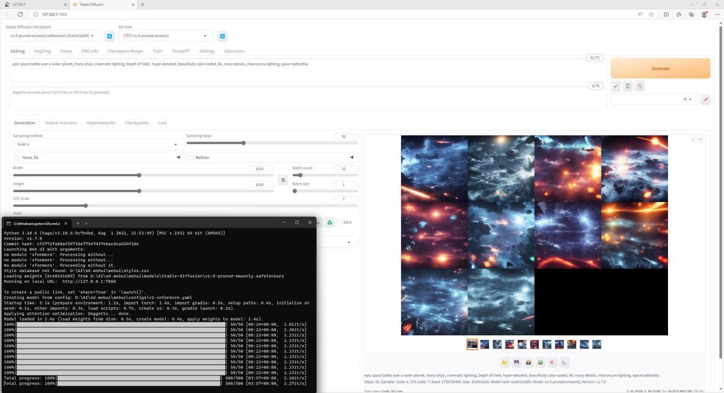The height and width of the screenshot is (393, 724).
Task: Enable the Hires. fix checkbox
Action: [x=18, y=158]
